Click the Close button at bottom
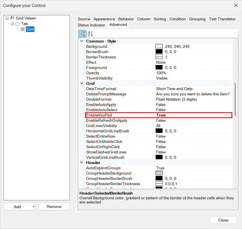The width and height of the screenshot is (242, 229). pyautogui.click(x=223, y=220)
